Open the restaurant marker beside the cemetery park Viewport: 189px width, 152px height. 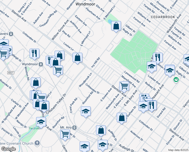click(158, 58)
